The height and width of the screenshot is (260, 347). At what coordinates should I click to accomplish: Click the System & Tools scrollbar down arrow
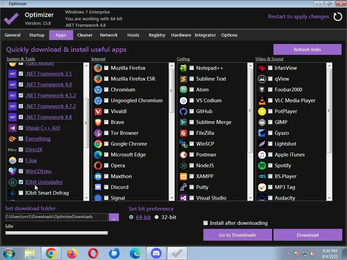[86, 198]
